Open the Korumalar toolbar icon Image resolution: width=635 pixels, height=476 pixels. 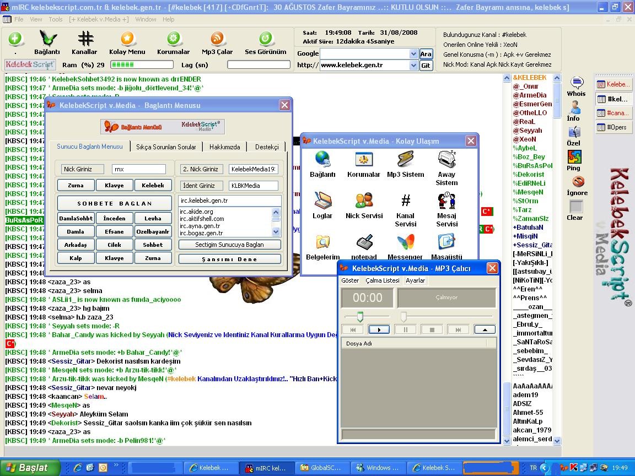click(x=174, y=40)
